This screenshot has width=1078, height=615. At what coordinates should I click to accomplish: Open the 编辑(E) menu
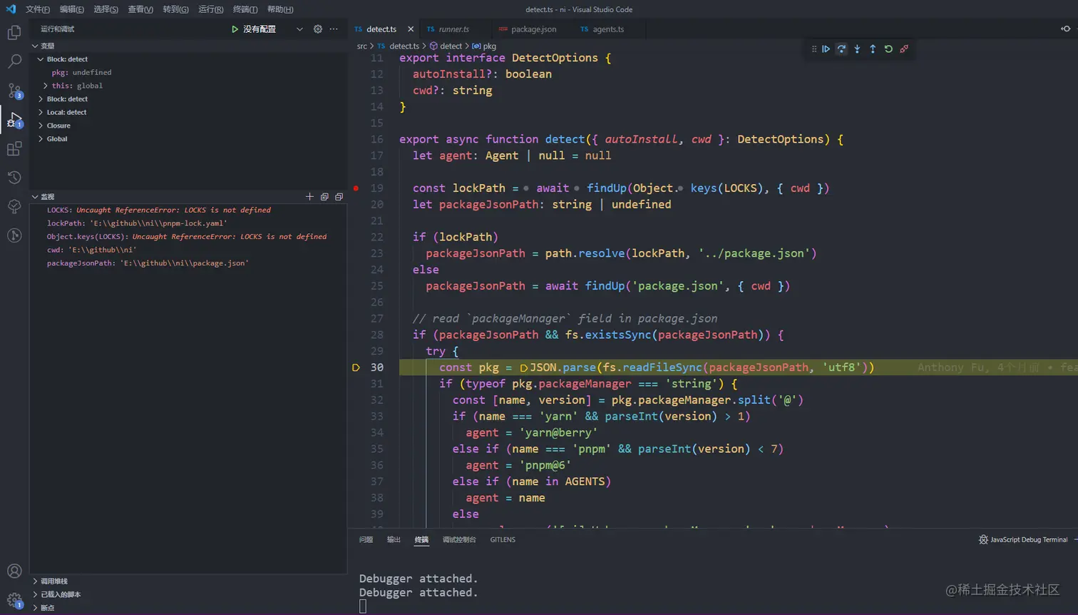click(72, 9)
